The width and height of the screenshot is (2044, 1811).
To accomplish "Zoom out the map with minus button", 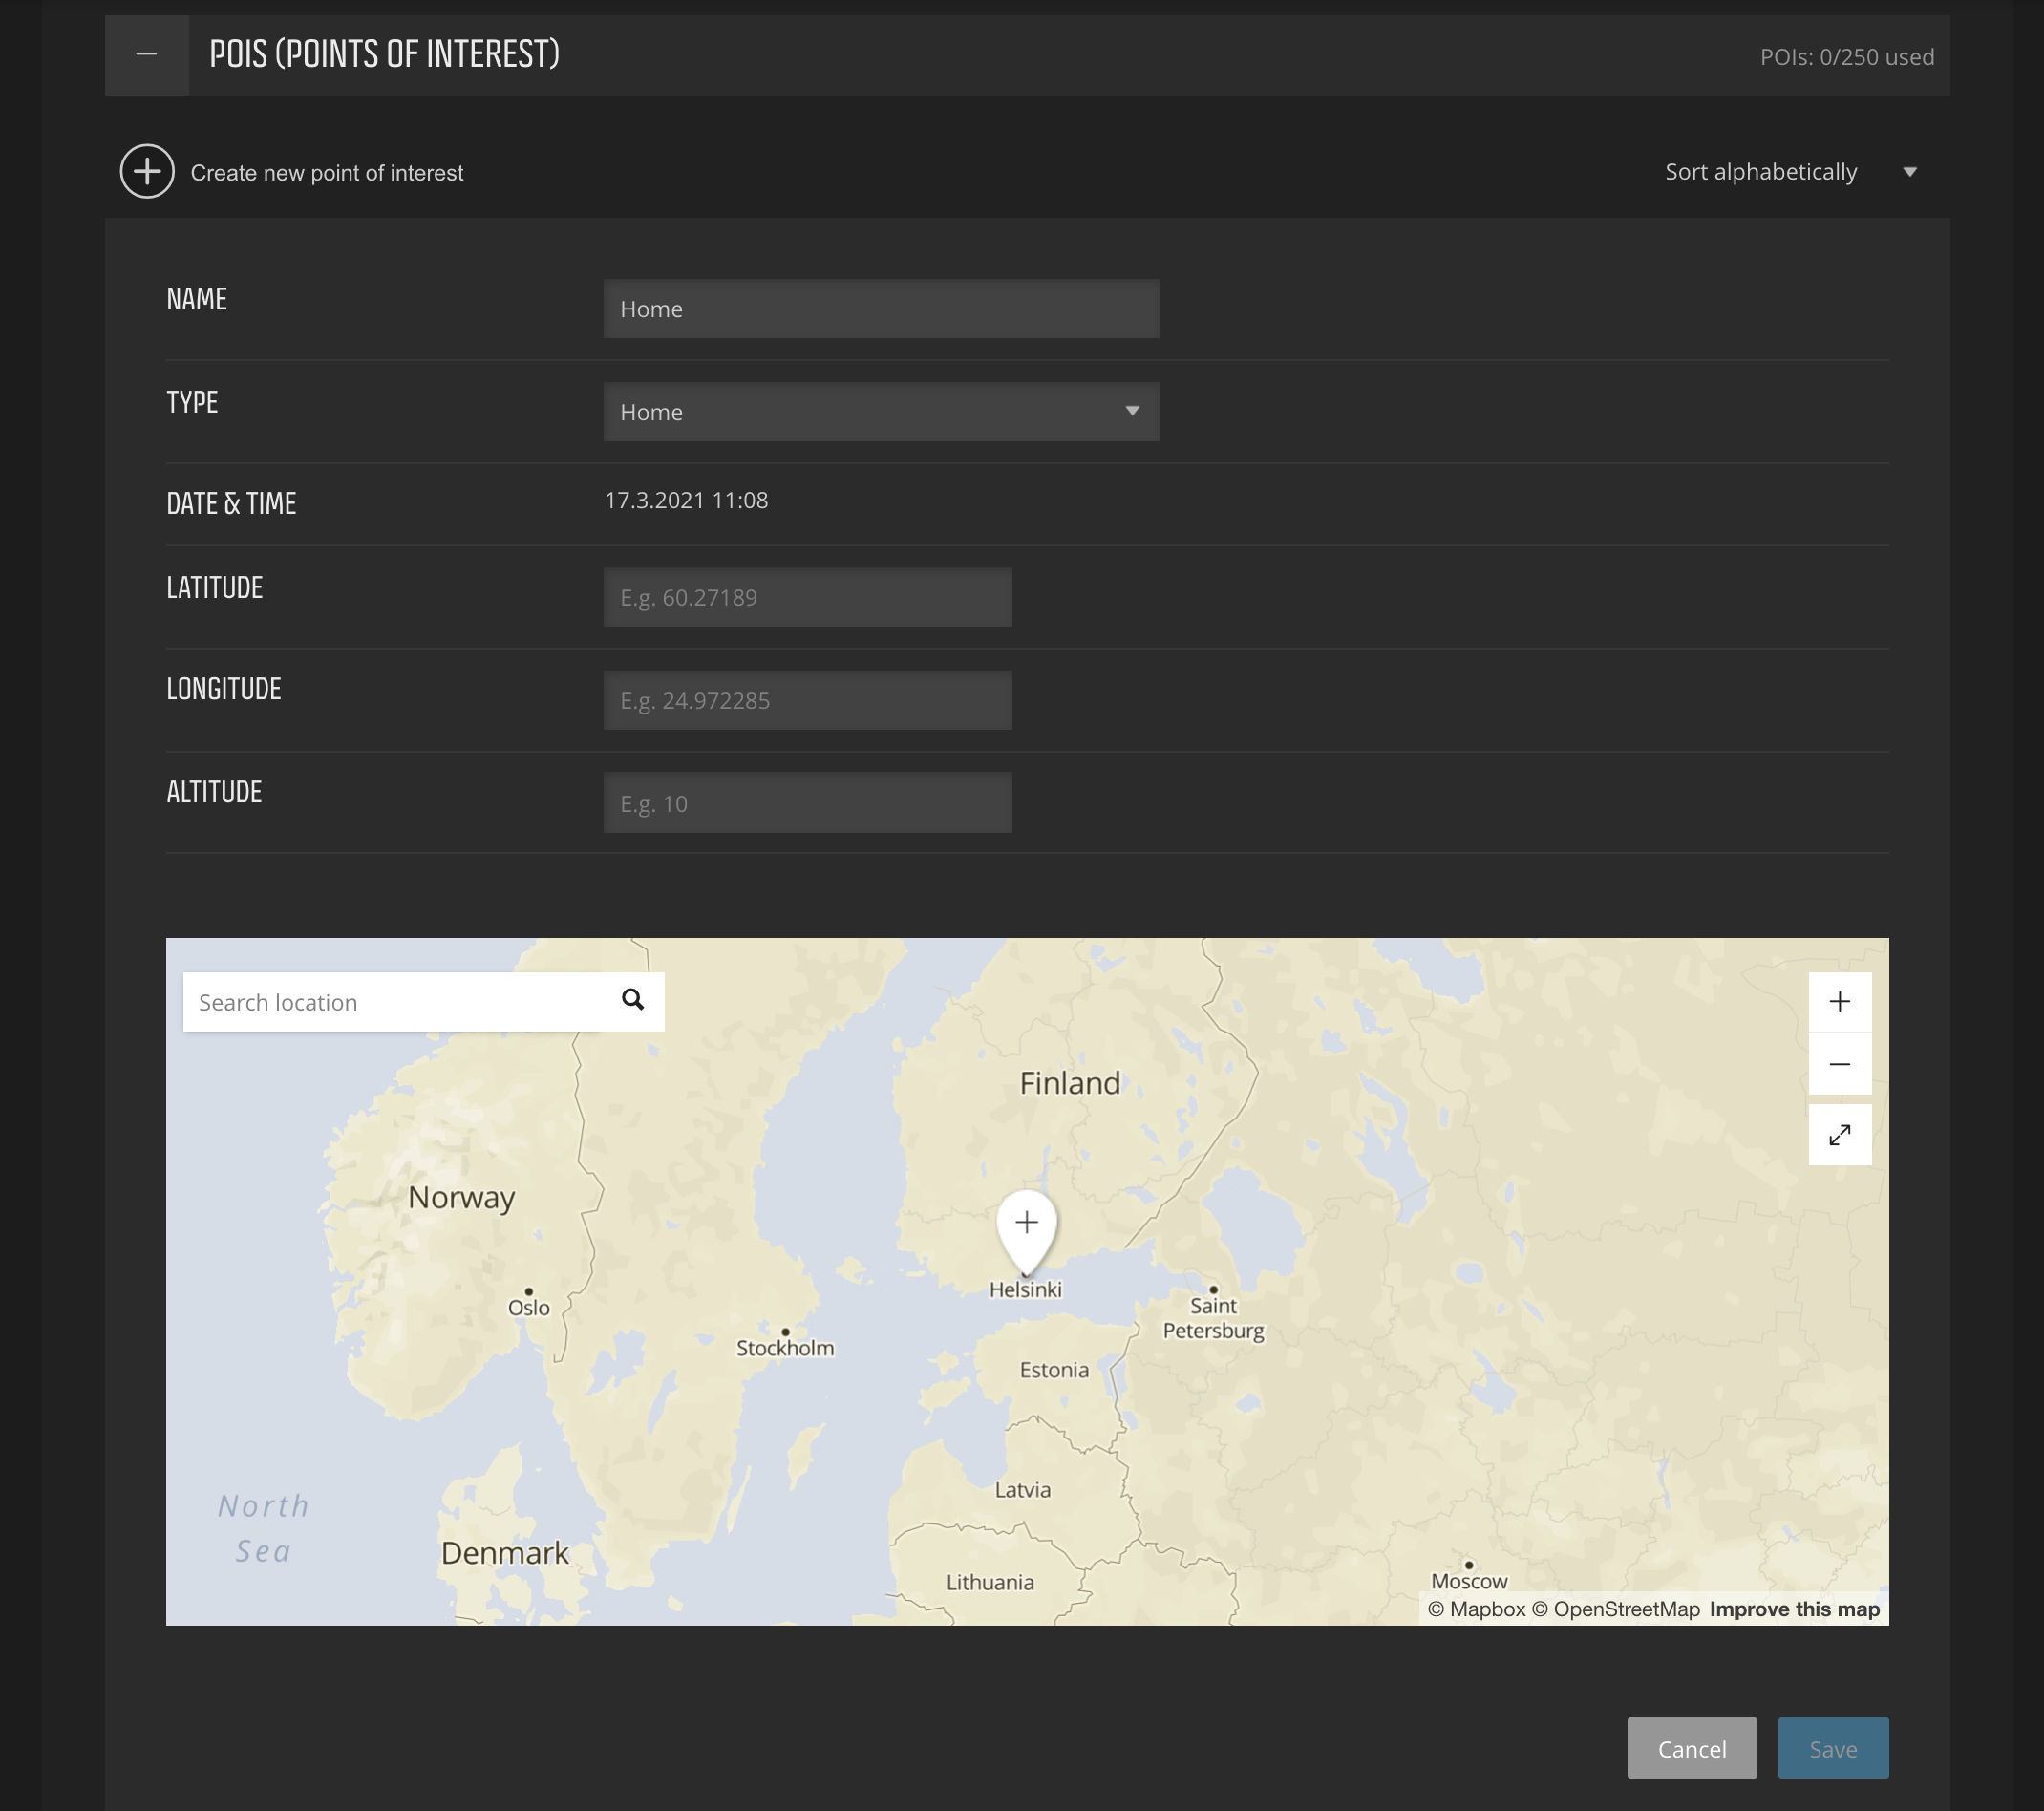I will [1840, 1064].
